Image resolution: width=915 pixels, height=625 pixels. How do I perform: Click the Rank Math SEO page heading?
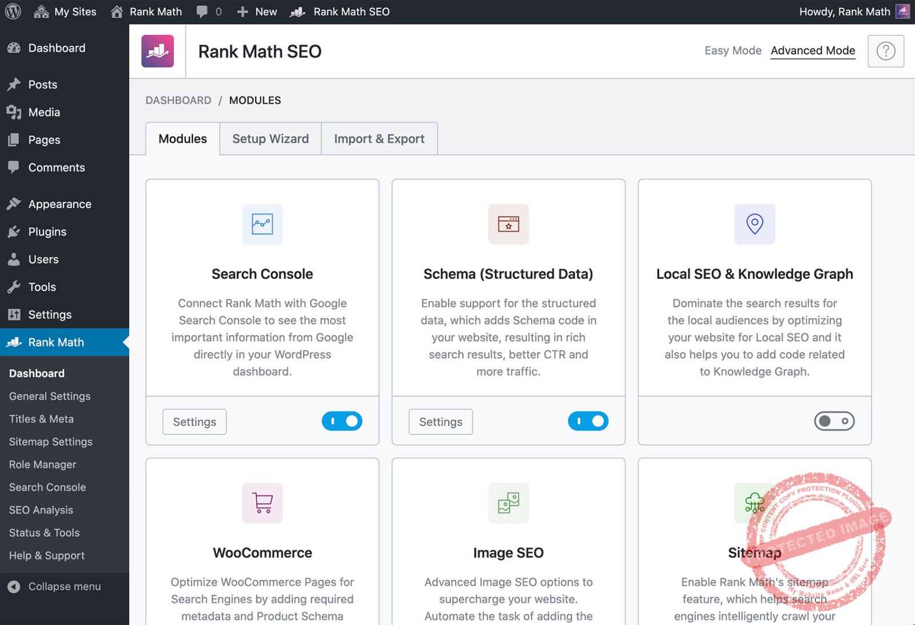tap(260, 52)
